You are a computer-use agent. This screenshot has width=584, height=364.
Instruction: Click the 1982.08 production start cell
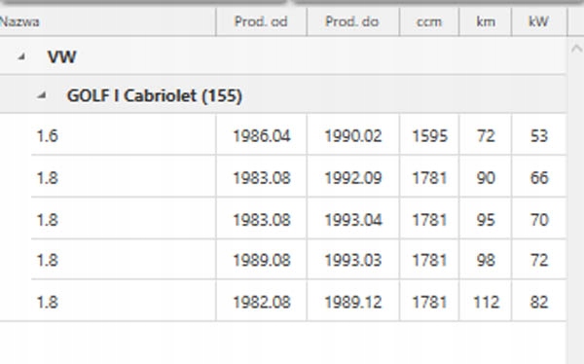262,302
